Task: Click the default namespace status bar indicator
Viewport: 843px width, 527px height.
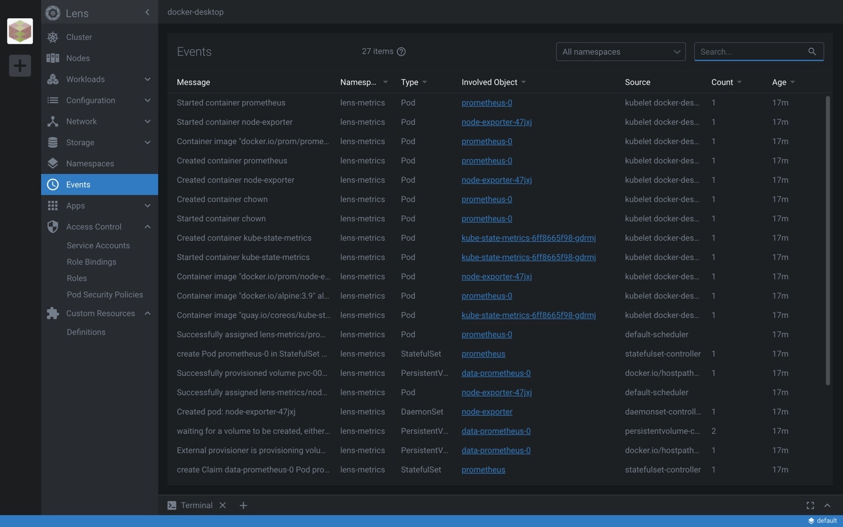Action: click(x=823, y=521)
